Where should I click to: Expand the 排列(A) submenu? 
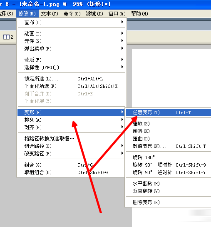pos(72,120)
